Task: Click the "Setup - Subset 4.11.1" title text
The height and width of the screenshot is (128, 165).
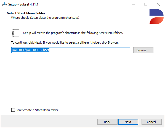Action: 23,4
